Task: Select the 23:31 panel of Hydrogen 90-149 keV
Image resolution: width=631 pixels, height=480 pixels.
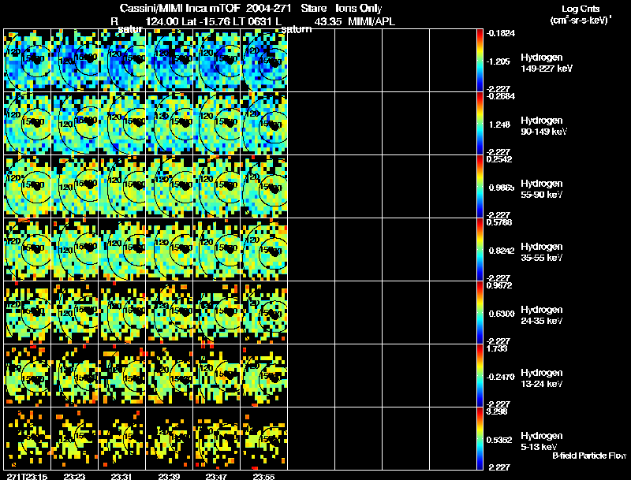Action: tap(122, 124)
